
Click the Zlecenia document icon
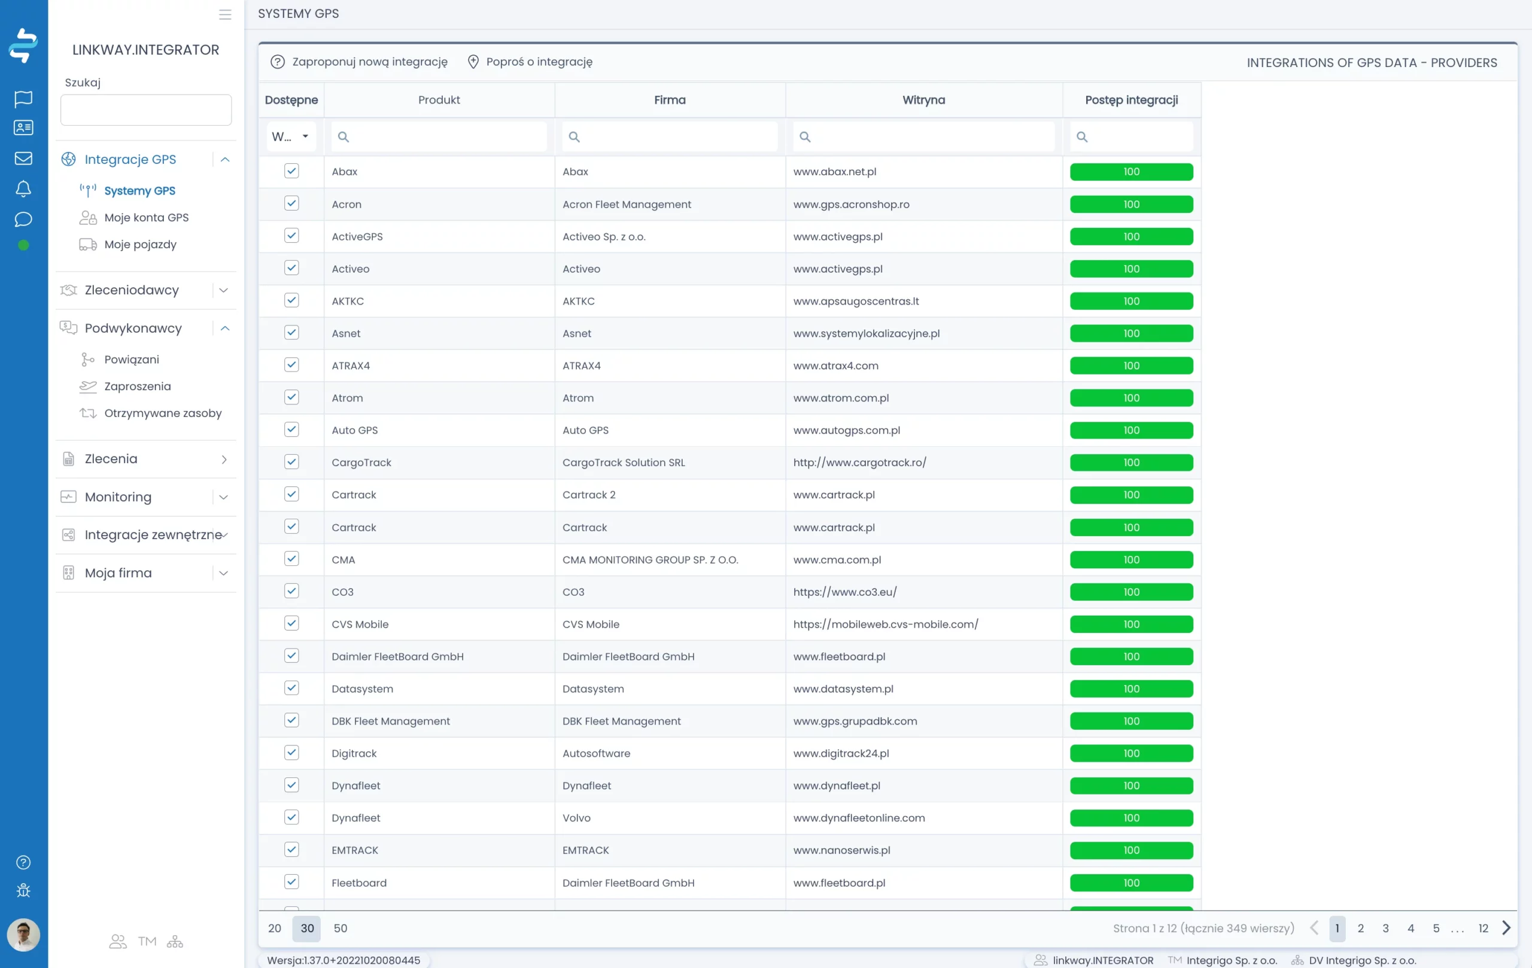[68, 459]
